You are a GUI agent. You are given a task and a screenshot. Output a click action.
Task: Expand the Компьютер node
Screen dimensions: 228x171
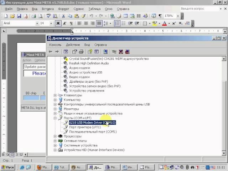click(x=55, y=100)
